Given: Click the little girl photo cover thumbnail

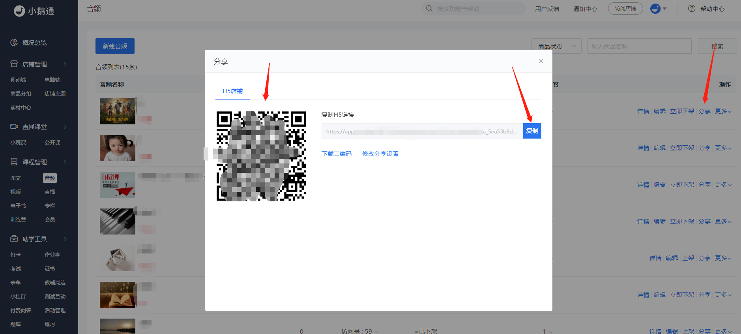Looking at the screenshot, I should coord(118,148).
